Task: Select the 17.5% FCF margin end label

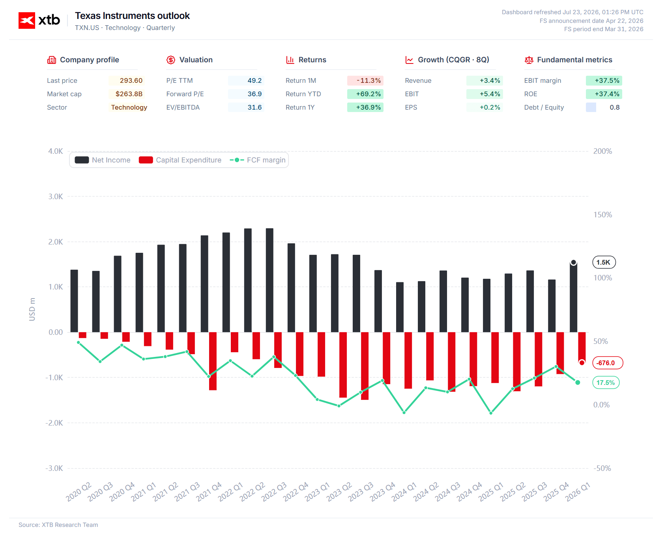Action: pyautogui.click(x=606, y=383)
